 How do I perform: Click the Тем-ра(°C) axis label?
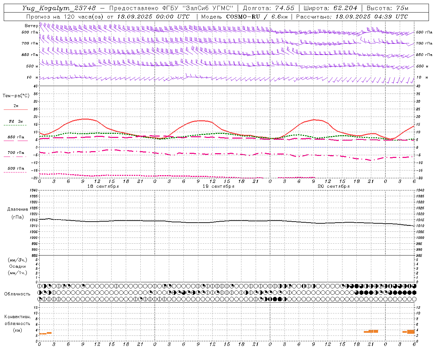click(x=16, y=96)
